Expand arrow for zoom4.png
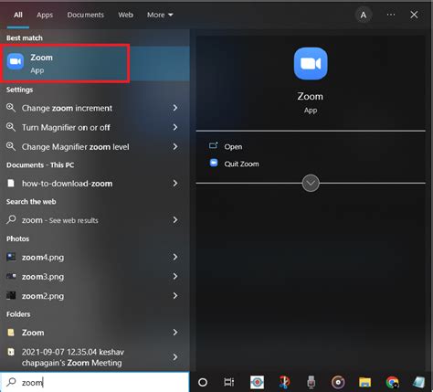 (175, 257)
